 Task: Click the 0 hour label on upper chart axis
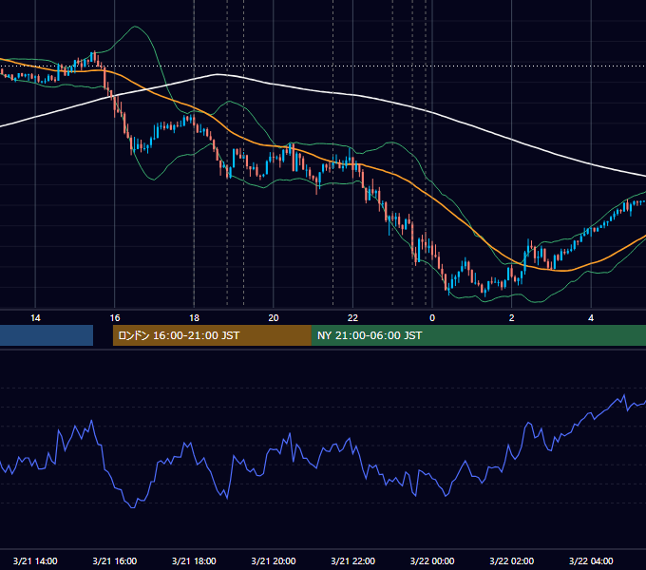pyautogui.click(x=432, y=318)
